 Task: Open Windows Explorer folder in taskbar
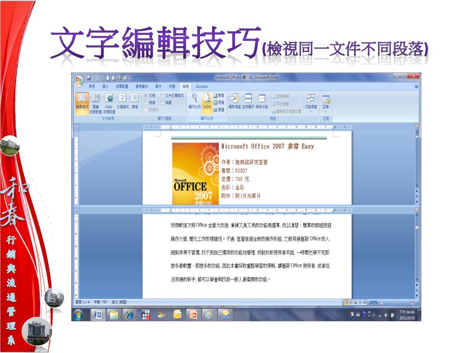[114, 315]
